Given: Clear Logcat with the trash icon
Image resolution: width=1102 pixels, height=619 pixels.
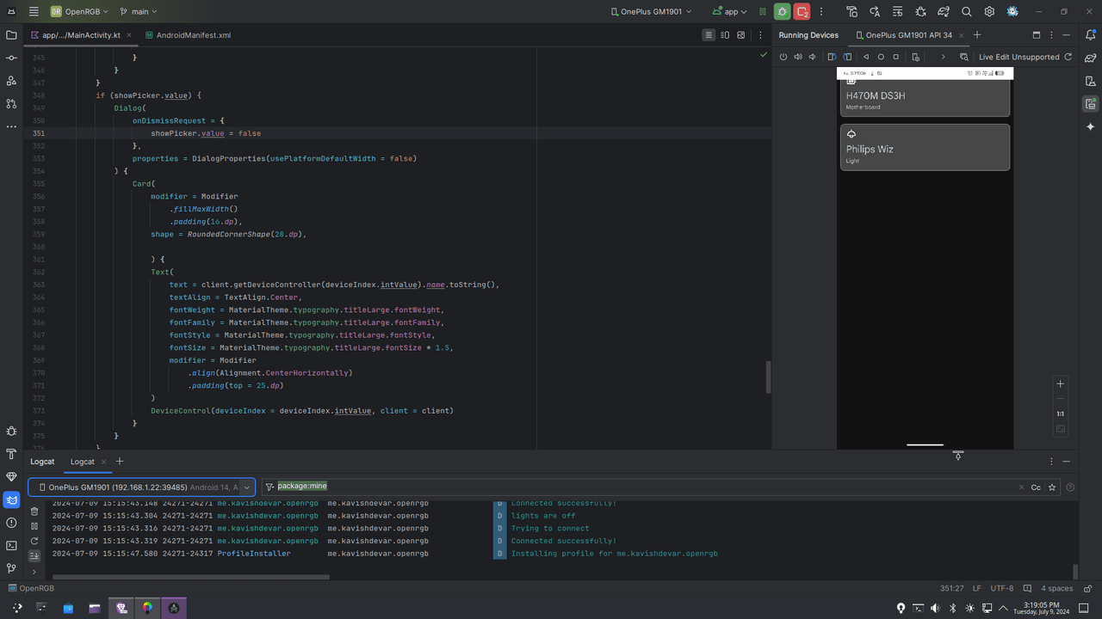Looking at the screenshot, I should coord(34,512).
